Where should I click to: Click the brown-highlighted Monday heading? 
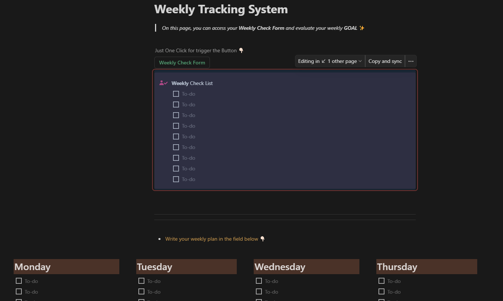click(x=32, y=266)
